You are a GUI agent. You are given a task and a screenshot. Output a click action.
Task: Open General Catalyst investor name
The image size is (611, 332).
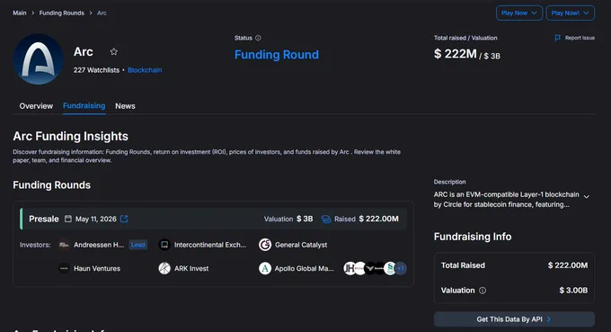click(x=301, y=245)
